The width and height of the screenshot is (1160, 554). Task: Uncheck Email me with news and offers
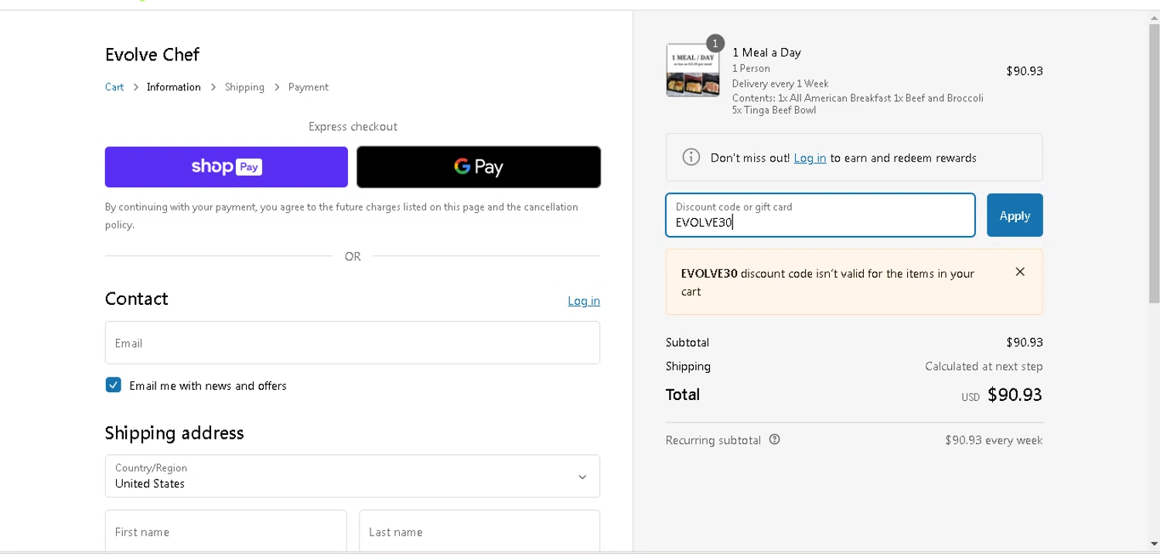[x=114, y=385]
